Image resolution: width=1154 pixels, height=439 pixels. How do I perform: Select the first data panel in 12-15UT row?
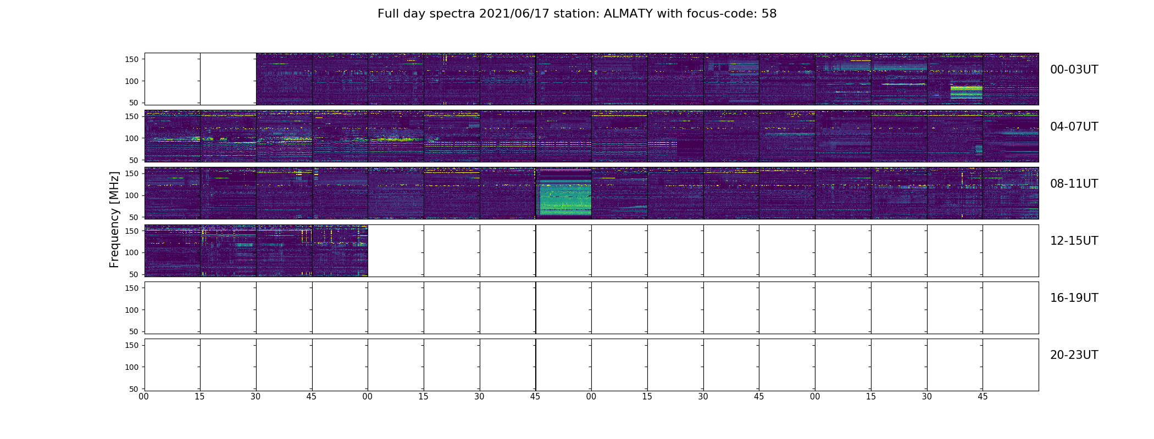click(x=173, y=250)
